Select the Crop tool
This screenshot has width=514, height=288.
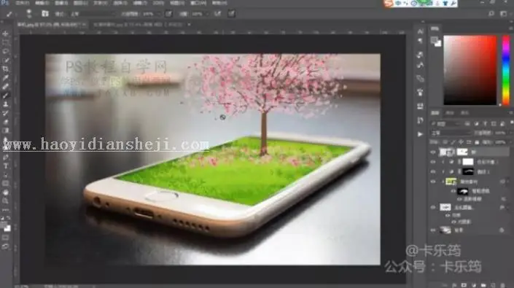(6, 69)
